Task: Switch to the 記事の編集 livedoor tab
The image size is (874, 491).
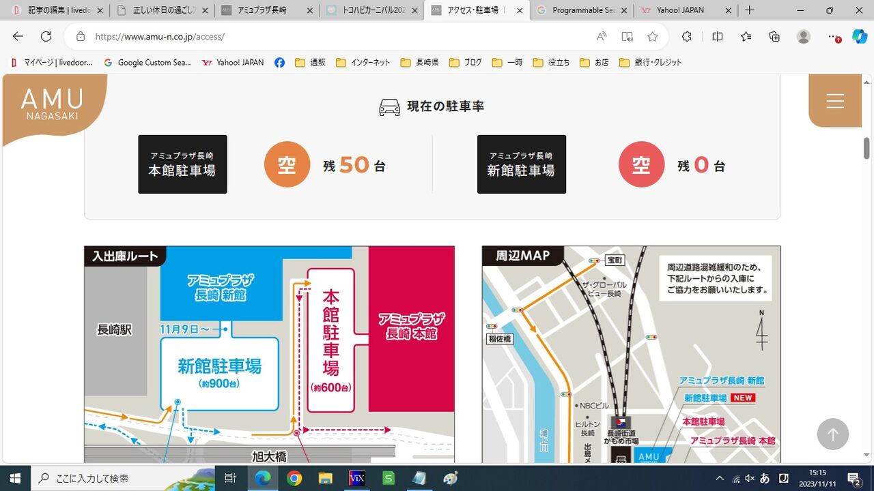Action: click(53, 10)
